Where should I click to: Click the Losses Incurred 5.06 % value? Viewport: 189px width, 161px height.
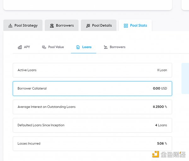pyautogui.click(x=162, y=143)
